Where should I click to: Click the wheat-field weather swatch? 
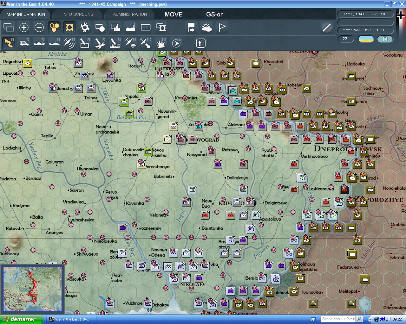(x=366, y=39)
